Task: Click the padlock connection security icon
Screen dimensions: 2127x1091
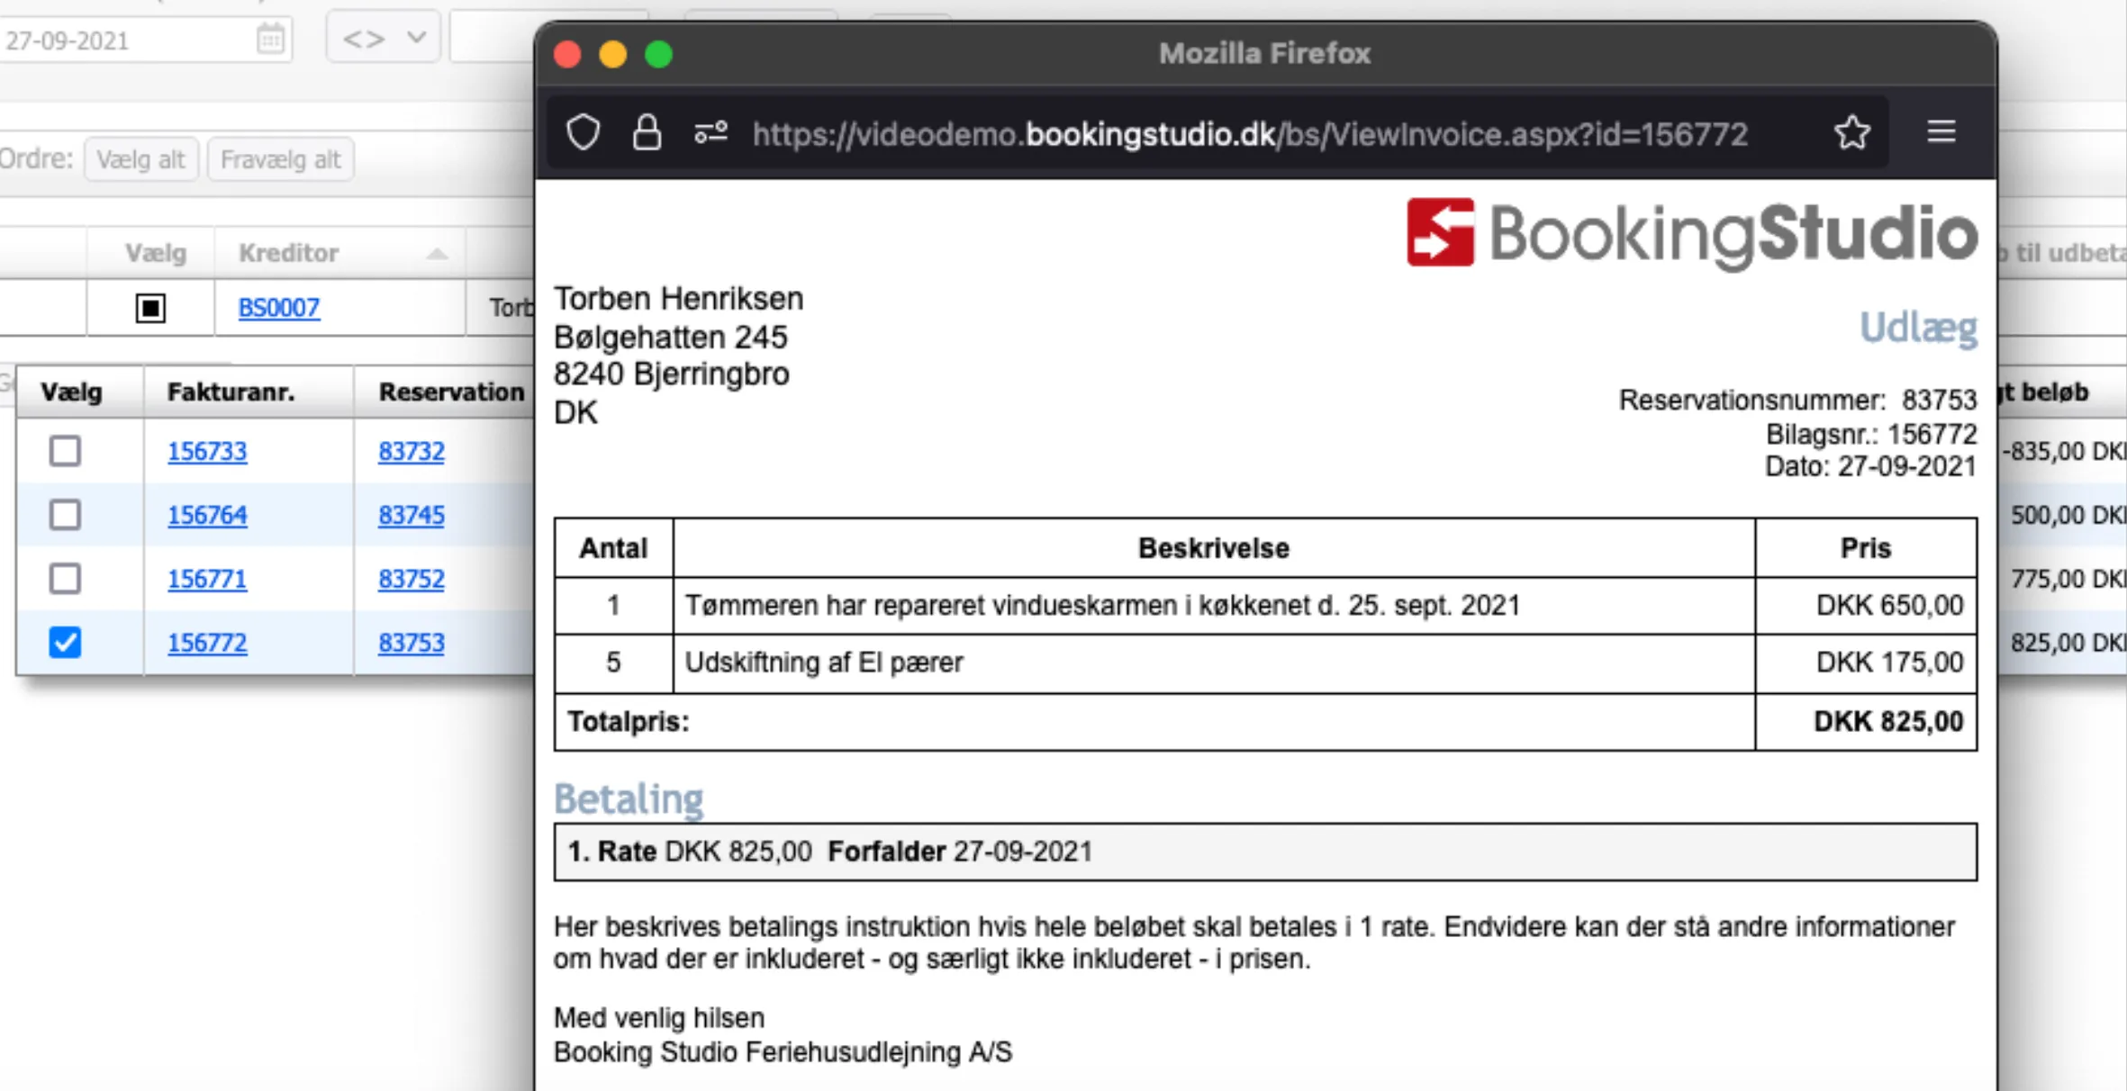Action: (647, 132)
